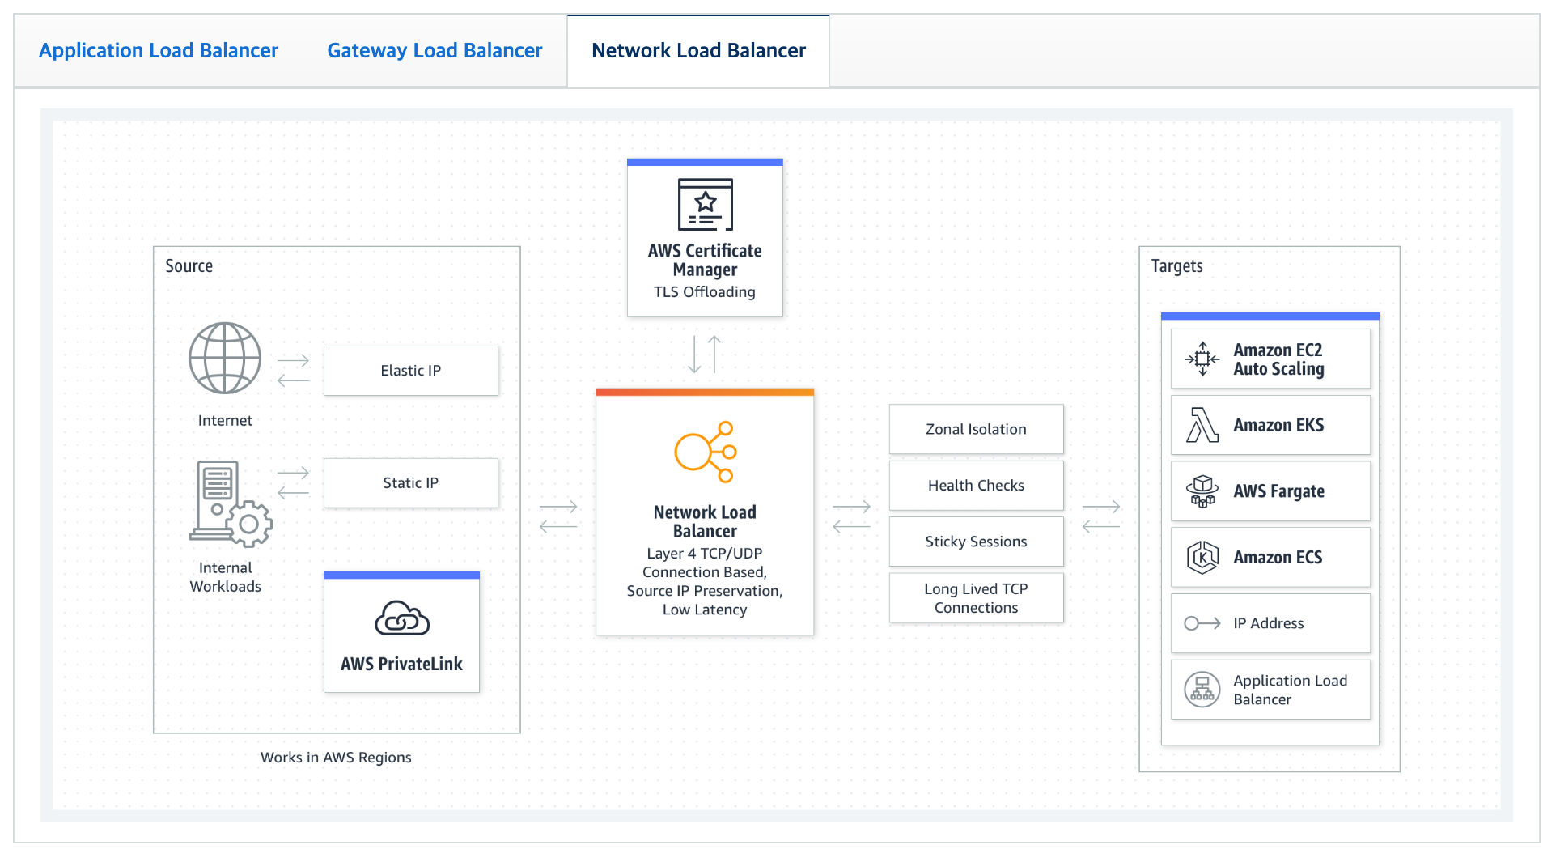Screen dimensions: 1560x858
Task: Open the Gateway Load Balancer tab
Action: tap(435, 50)
